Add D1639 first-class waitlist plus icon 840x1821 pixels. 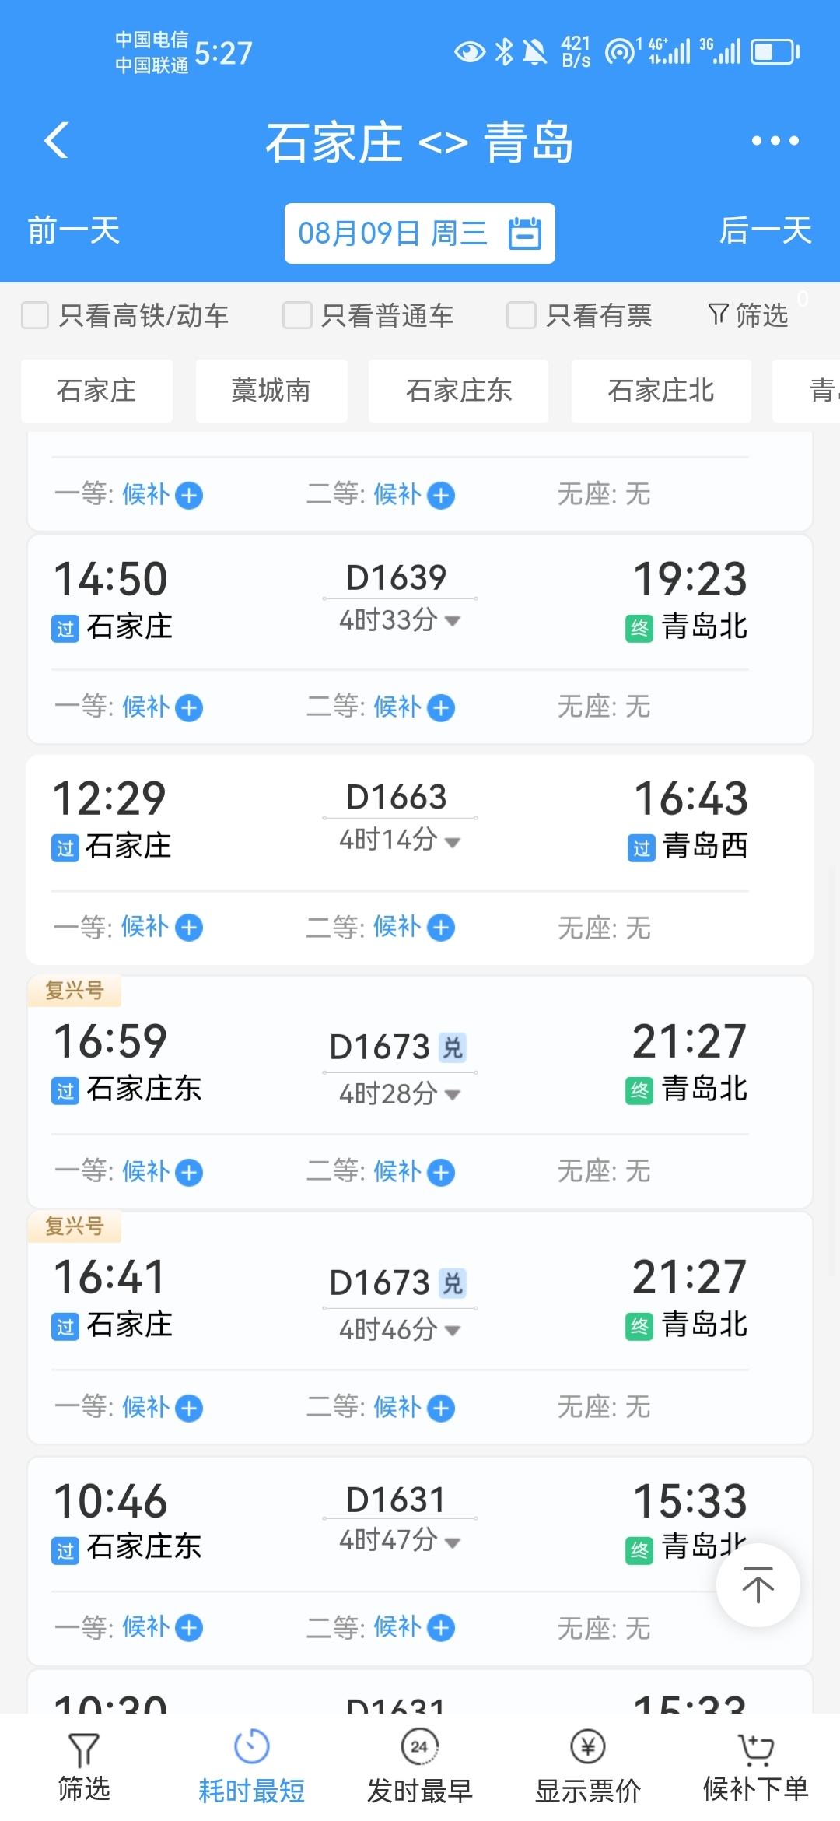pos(189,708)
